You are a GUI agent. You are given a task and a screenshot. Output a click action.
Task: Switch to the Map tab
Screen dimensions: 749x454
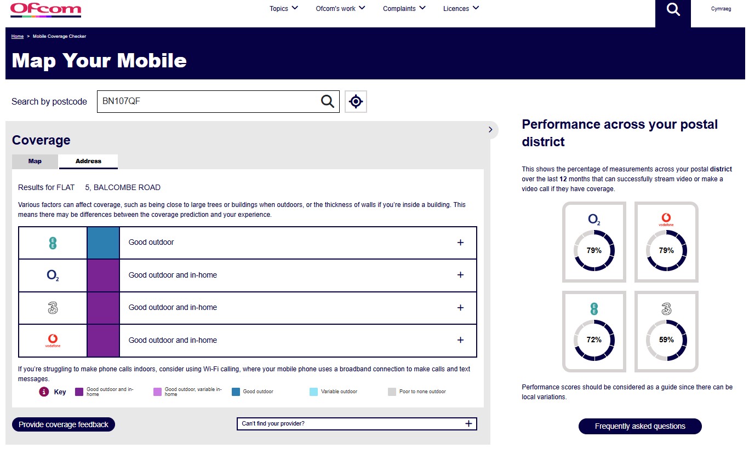[x=35, y=162]
